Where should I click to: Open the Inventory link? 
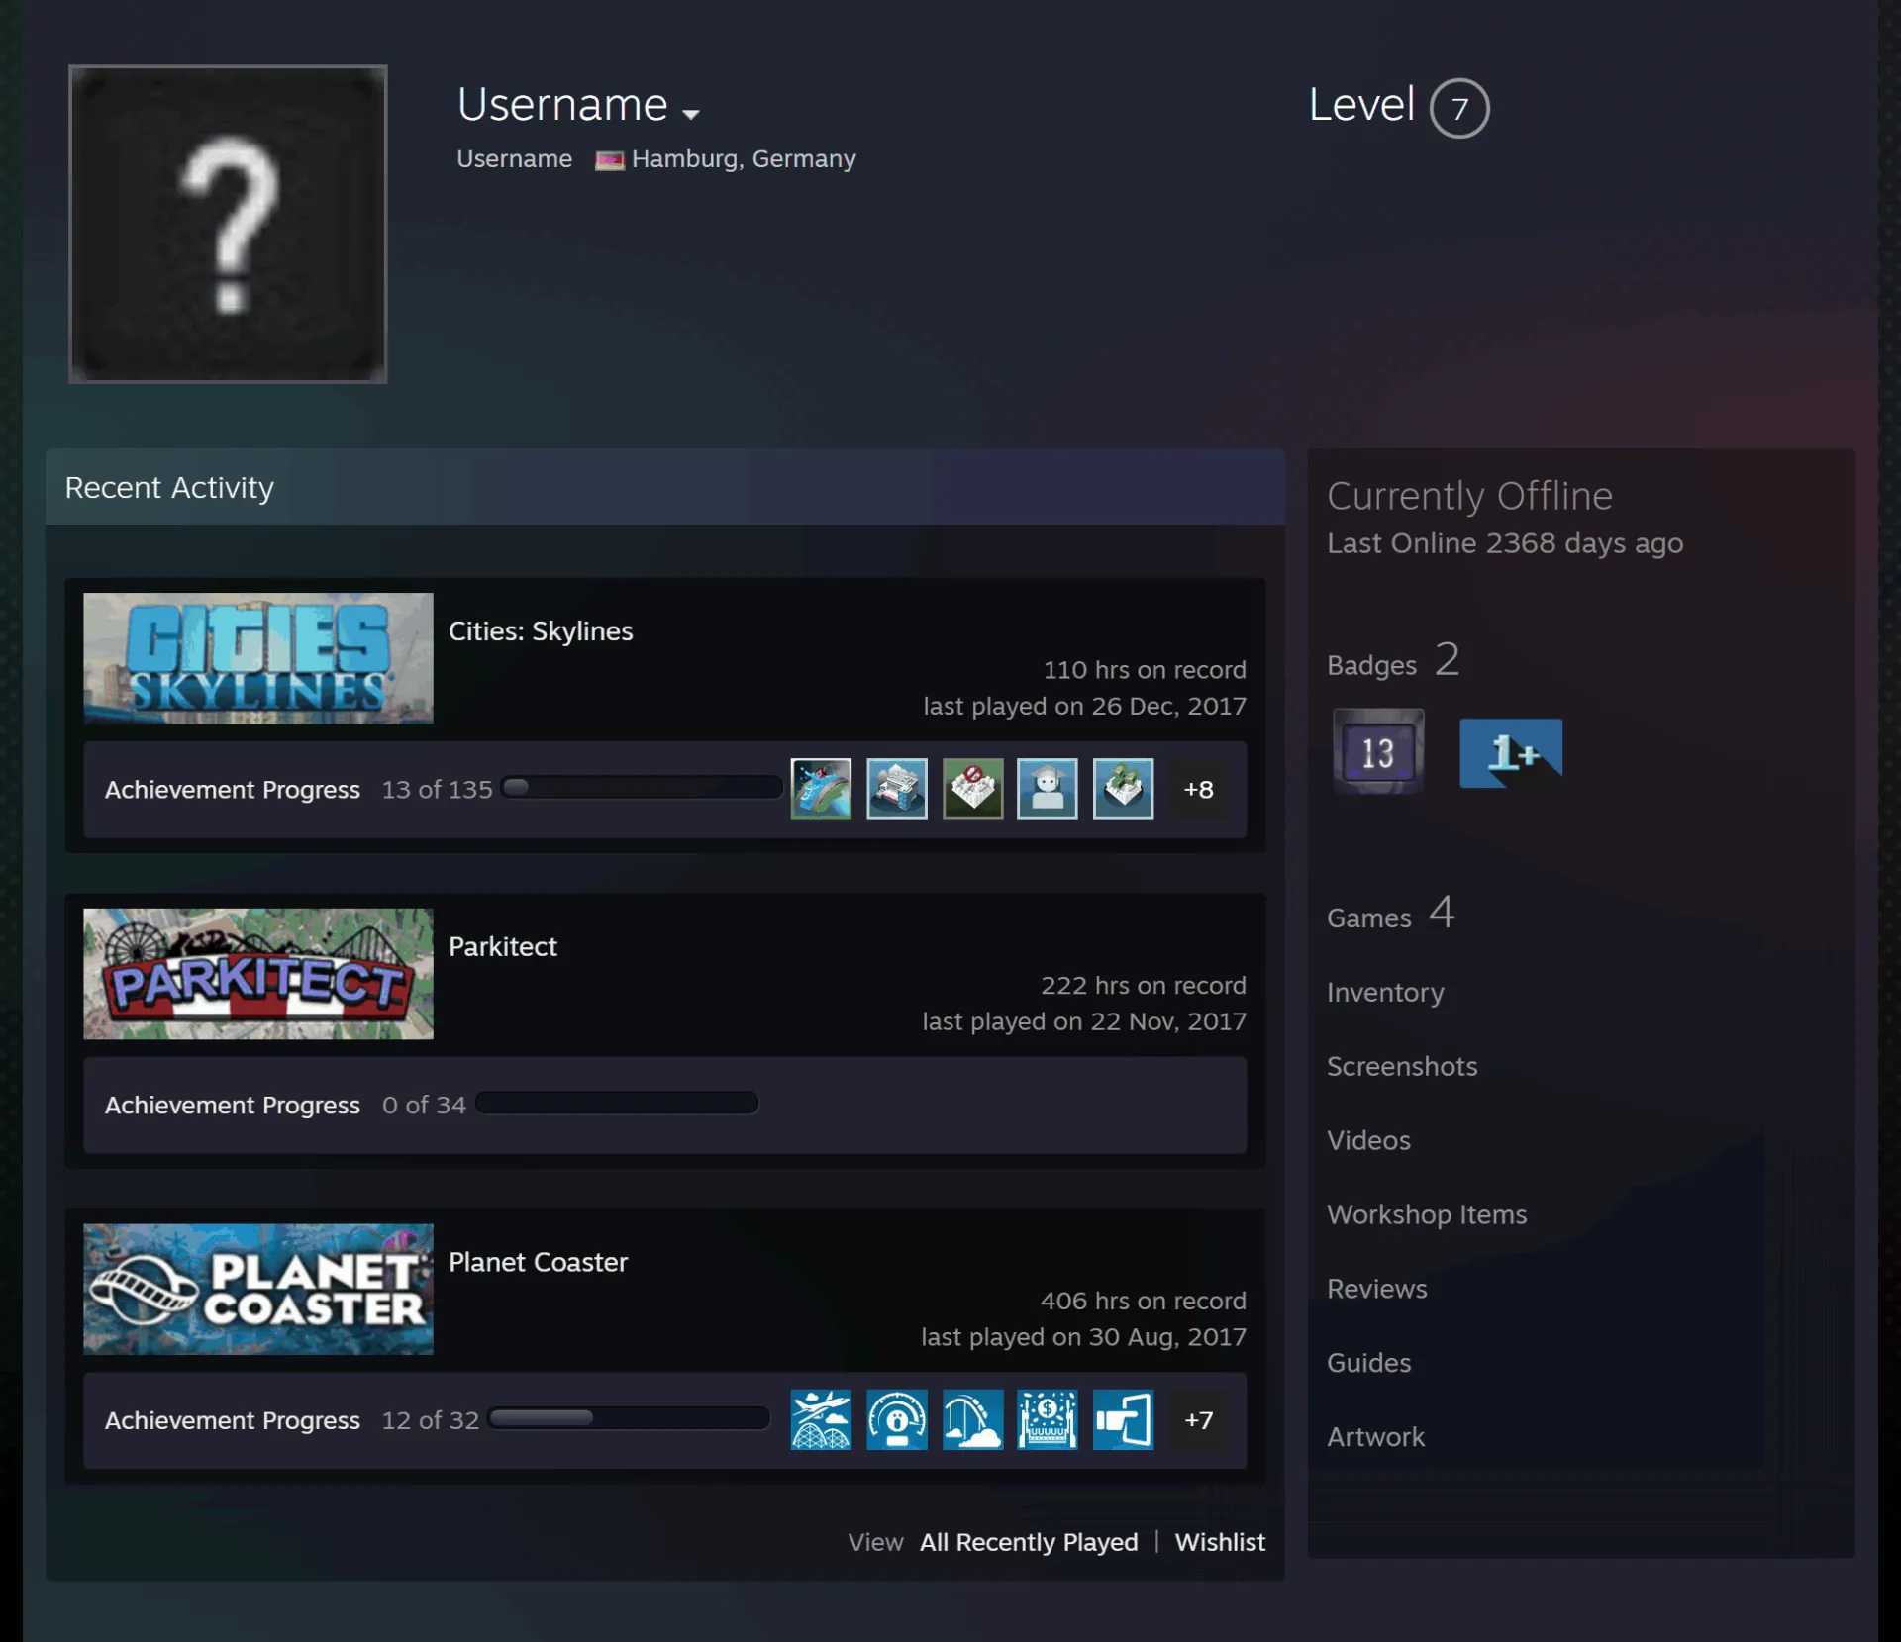(x=1385, y=992)
